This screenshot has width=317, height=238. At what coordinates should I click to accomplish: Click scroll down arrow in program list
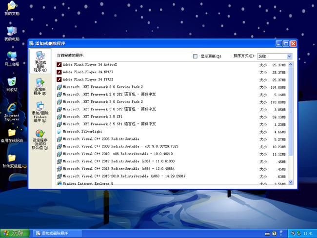(291, 182)
